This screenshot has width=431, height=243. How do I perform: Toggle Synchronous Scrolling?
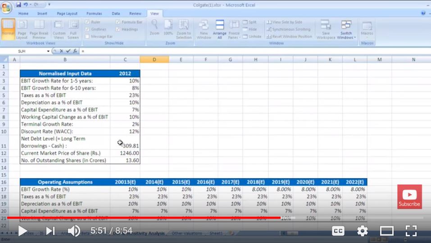pyautogui.click(x=289, y=29)
